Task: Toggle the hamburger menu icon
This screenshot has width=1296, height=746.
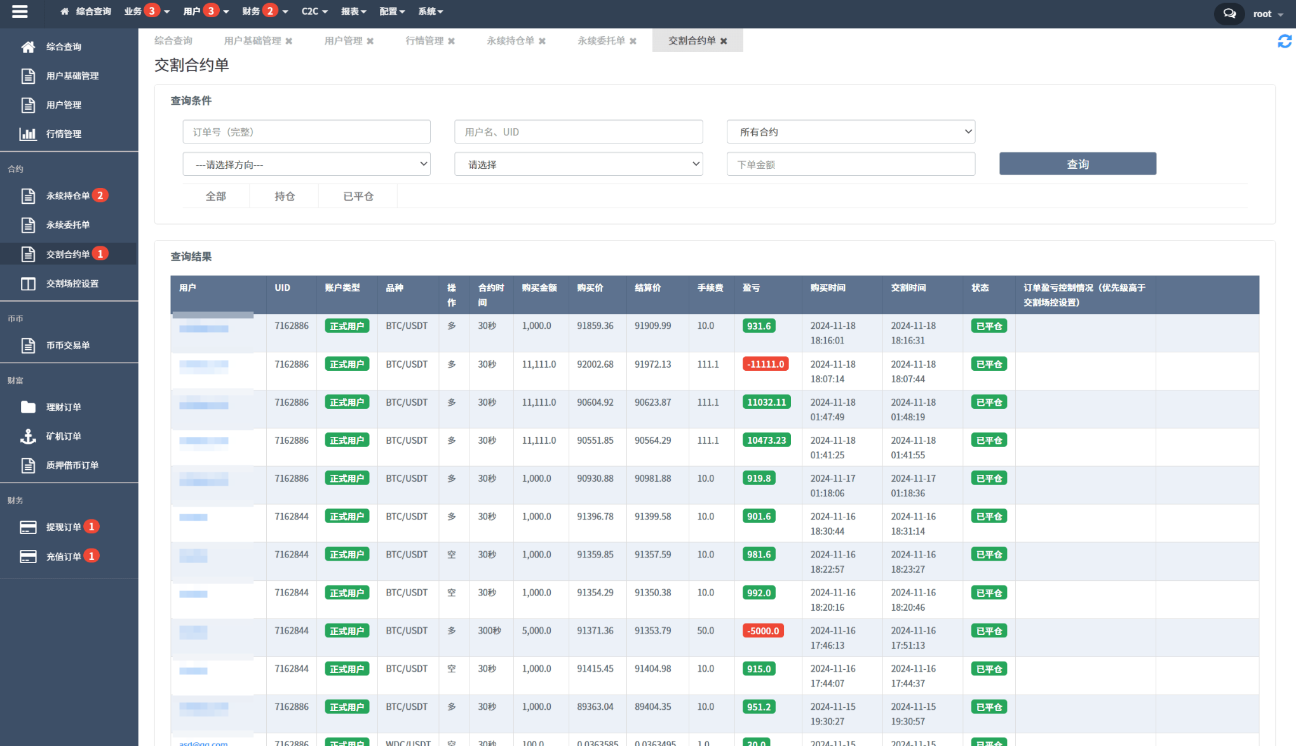Action: pos(20,11)
